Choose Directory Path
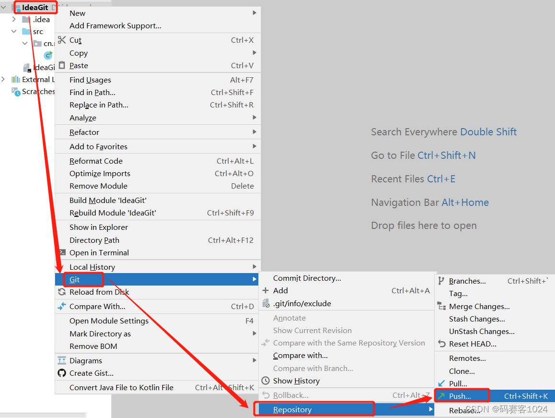 coord(158,240)
